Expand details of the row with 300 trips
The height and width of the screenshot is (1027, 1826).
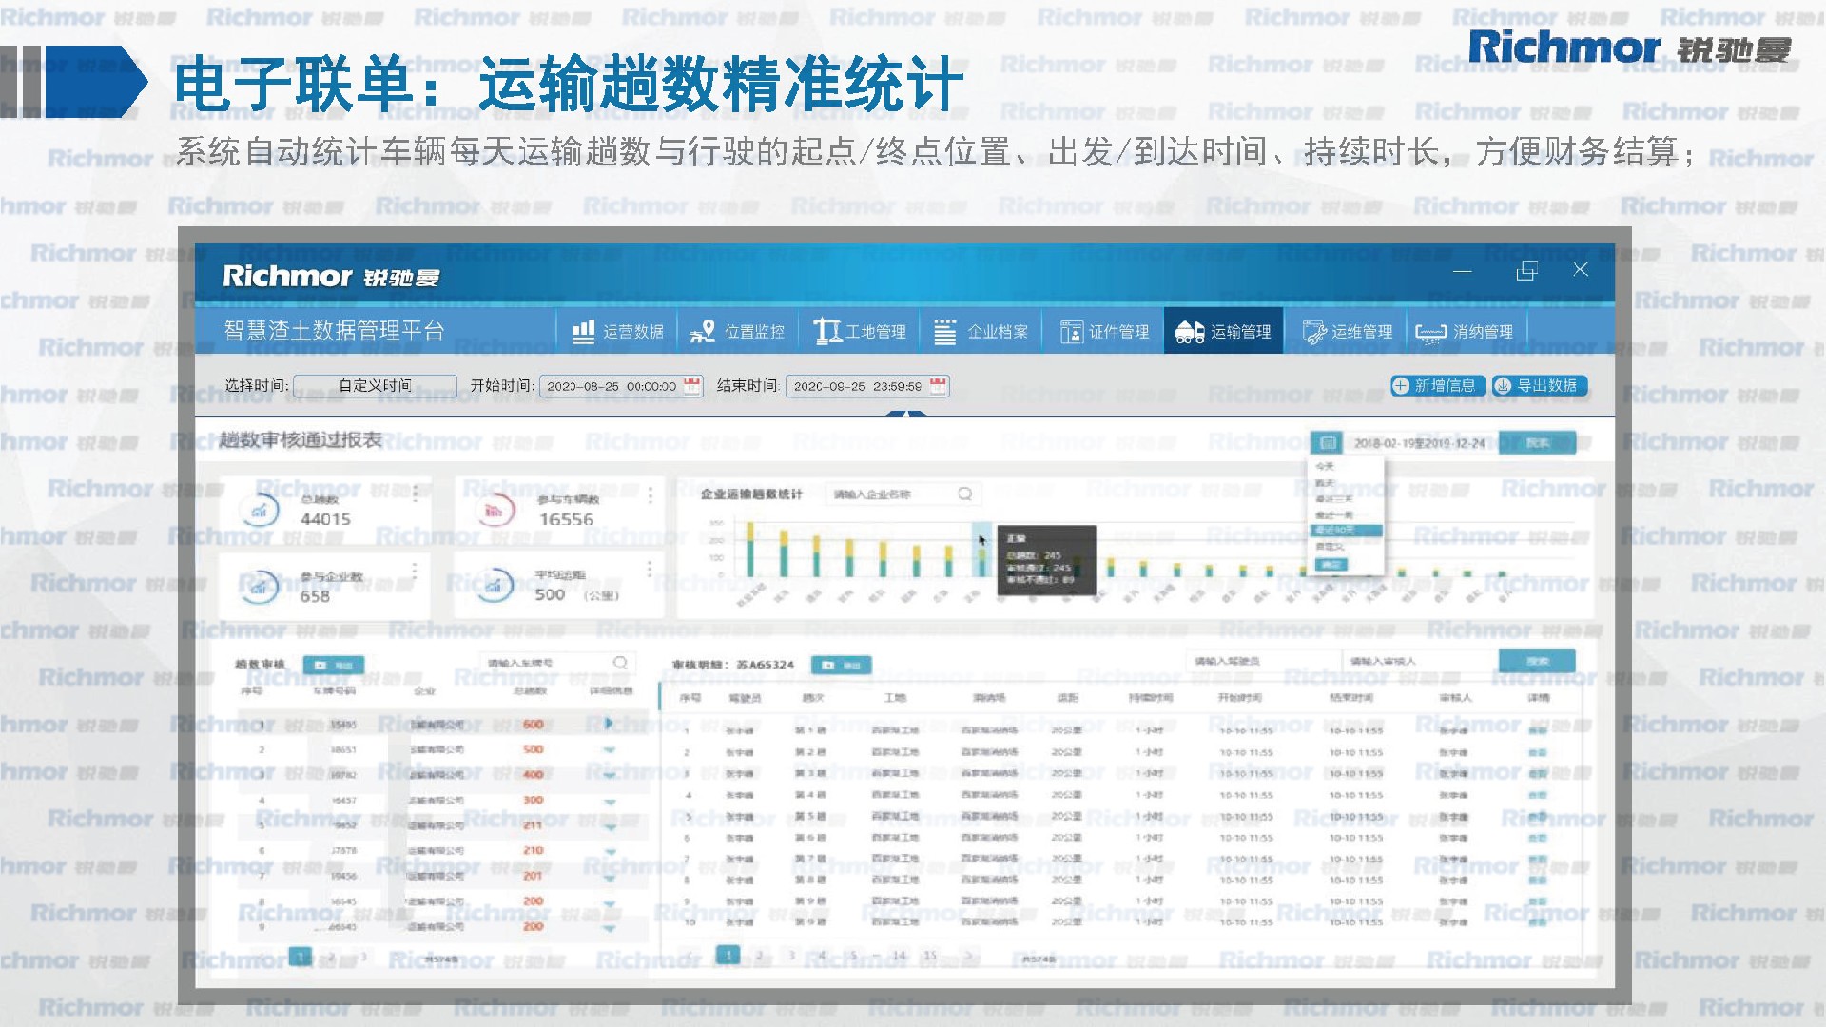tap(610, 802)
